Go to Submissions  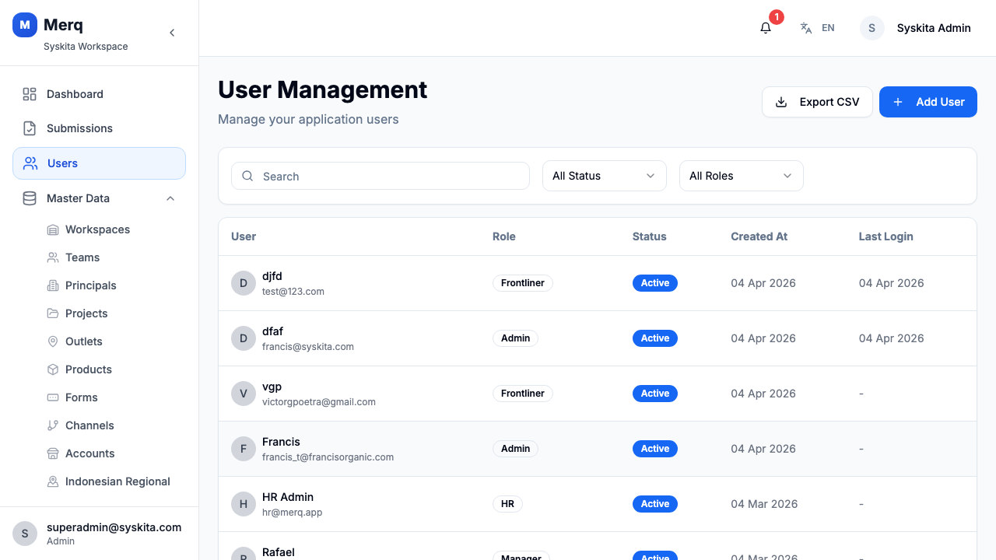(x=99, y=128)
